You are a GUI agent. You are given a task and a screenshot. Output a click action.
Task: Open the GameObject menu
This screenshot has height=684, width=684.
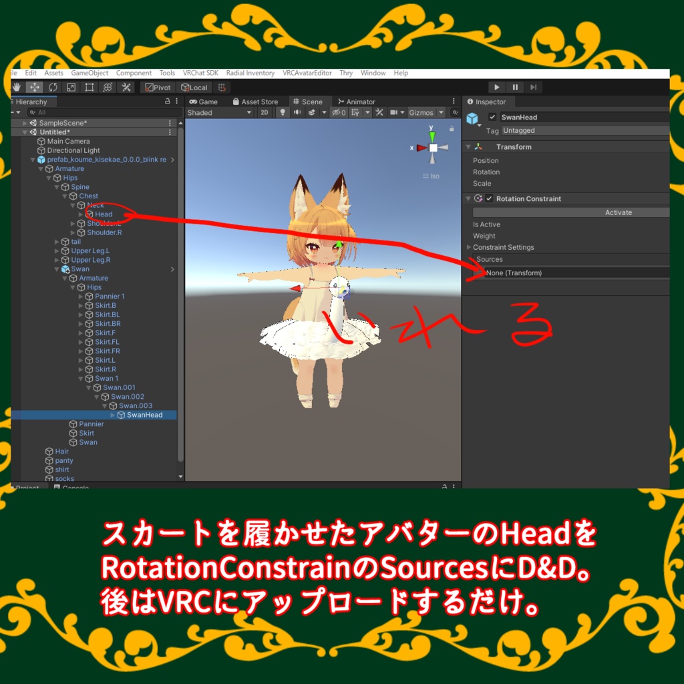89,73
